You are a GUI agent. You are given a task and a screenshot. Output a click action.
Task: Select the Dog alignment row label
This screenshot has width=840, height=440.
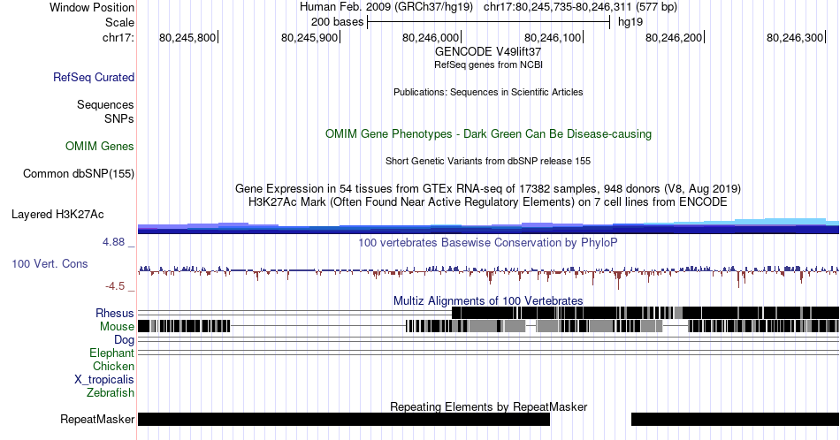[x=124, y=340]
